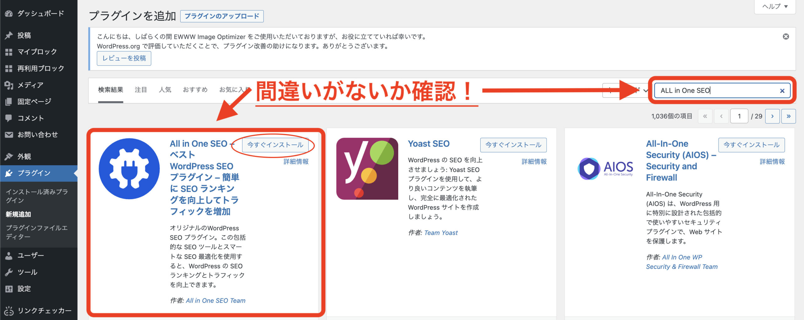
Task: Click the Posts pin icon
Action: point(9,35)
